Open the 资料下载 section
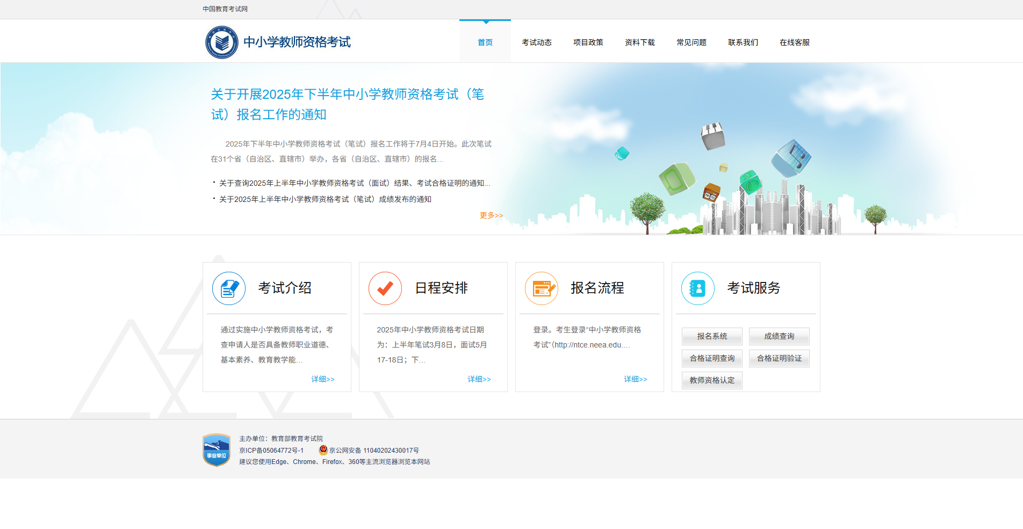The image size is (1023, 529). (639, 42)
